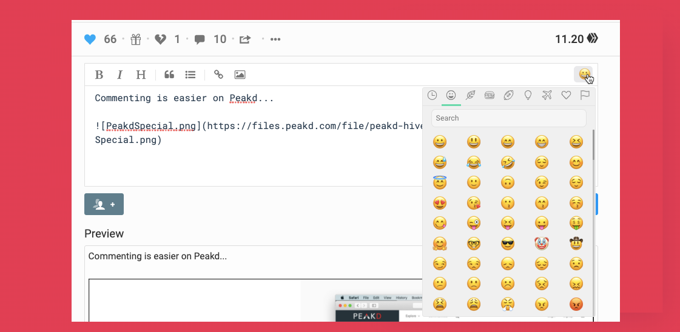Pick the clown face emoji
680x332 pixels.
pos(542,244)
